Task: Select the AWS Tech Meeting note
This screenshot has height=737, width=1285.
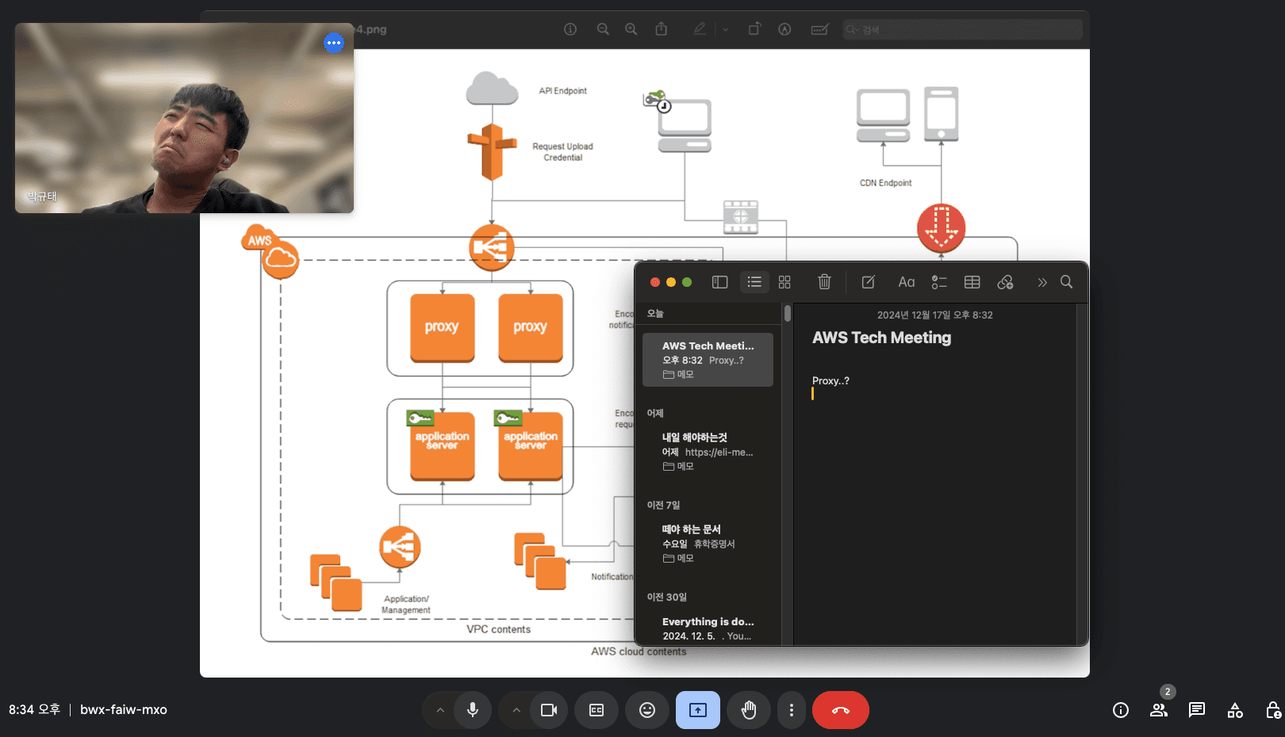Action: coord(708,360)
